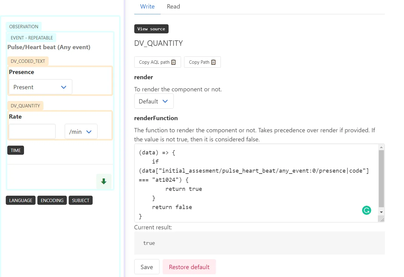Image resolution: width=404 pixels, height=277 pixels.
Task: Select the Write tab
Action: [x=147, y=7]
